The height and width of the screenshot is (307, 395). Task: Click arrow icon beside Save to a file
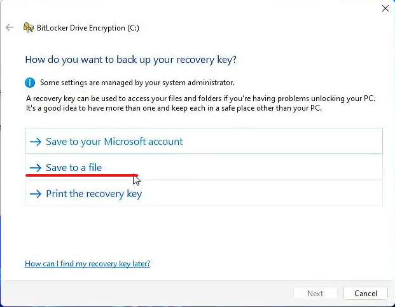coord(35,168)
